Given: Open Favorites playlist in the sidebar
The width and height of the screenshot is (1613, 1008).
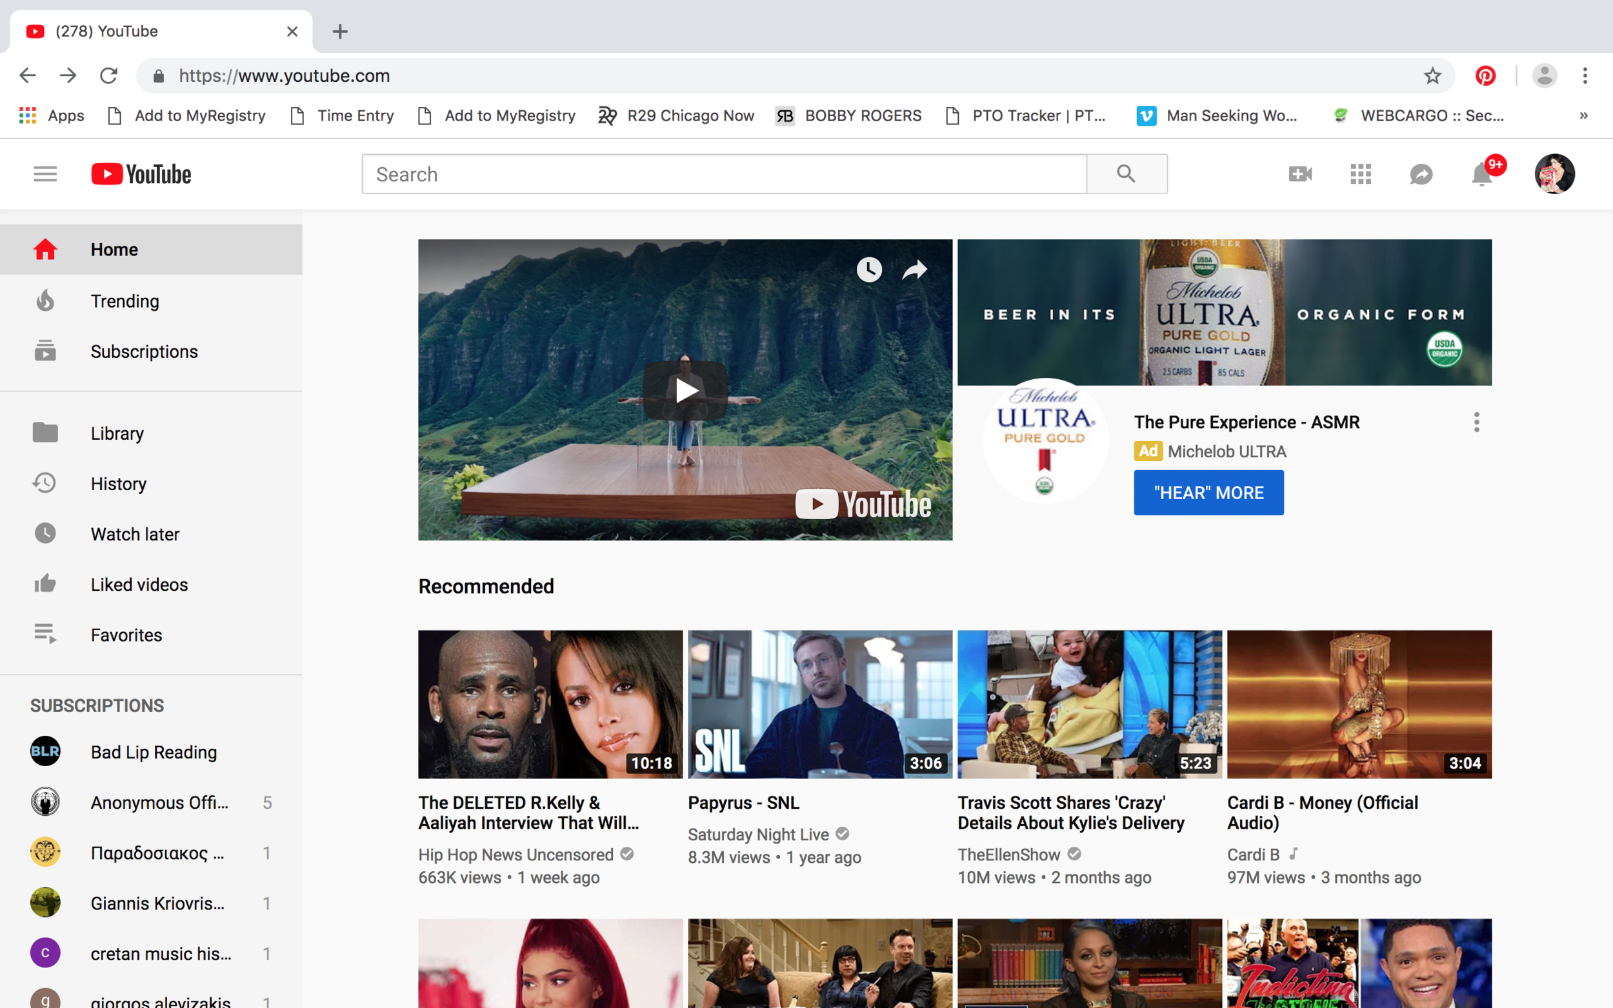Looking at the screenshot, I should (x=151, y=635).
